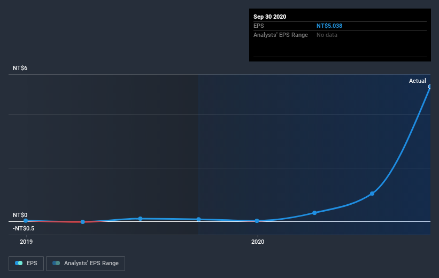Click the NT$0 axis label
Image resolution: width=439 pixels, height=278 pixels.
(x=20, y=215)
